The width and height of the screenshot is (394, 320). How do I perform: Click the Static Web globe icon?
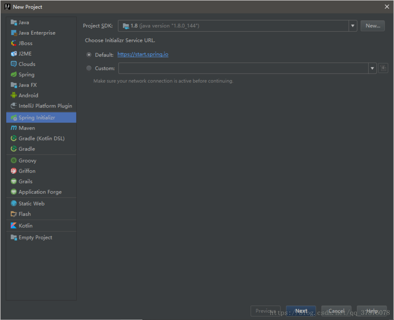tap(13, 203)
